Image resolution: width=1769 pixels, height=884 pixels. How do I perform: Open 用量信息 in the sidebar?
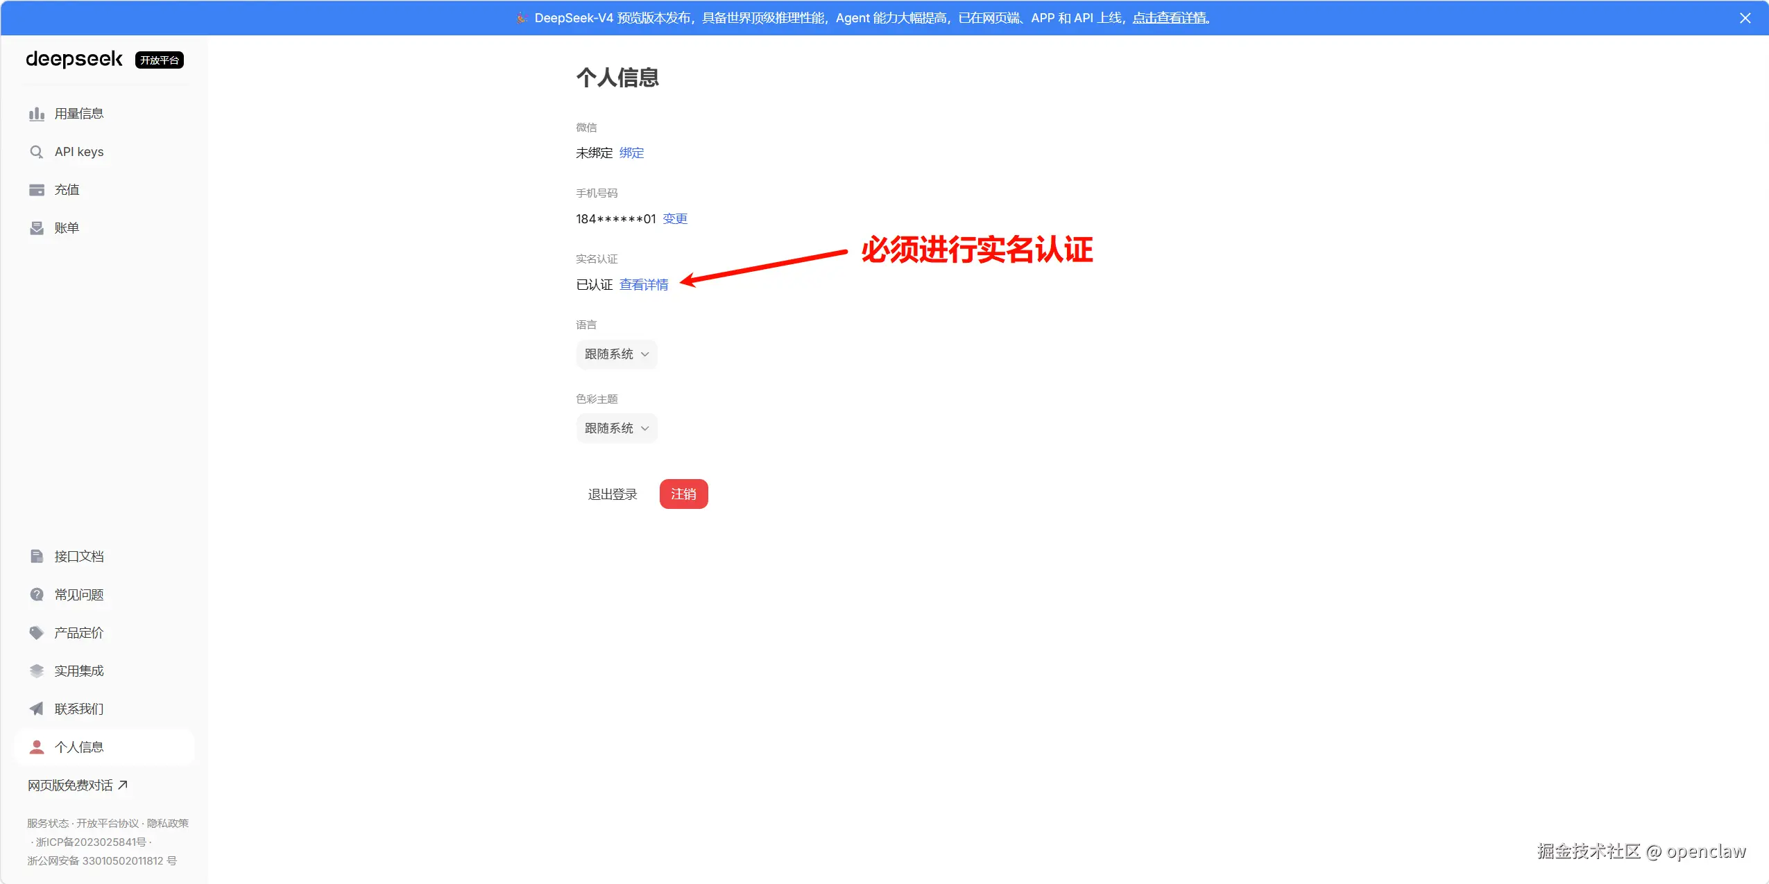104,114
